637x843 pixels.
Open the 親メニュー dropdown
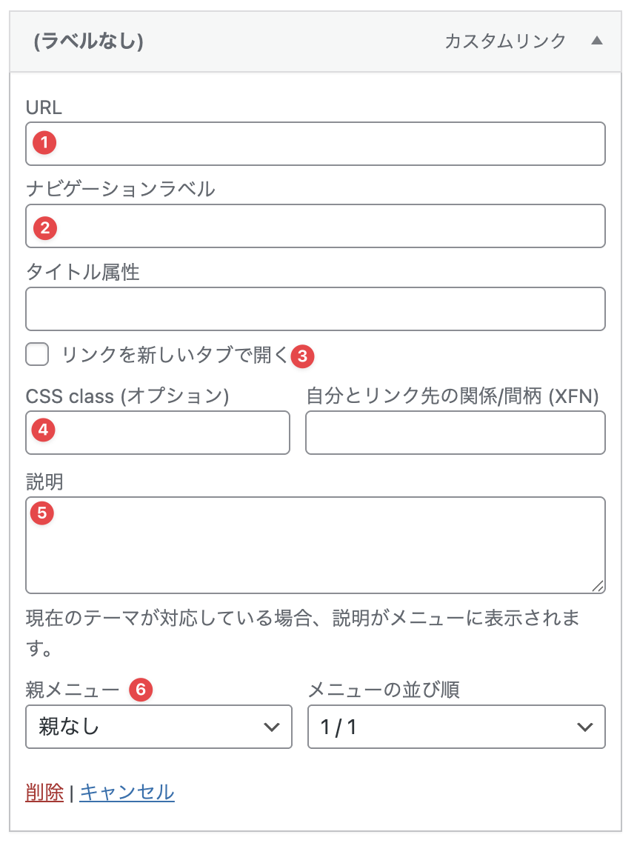pos(159,727)
